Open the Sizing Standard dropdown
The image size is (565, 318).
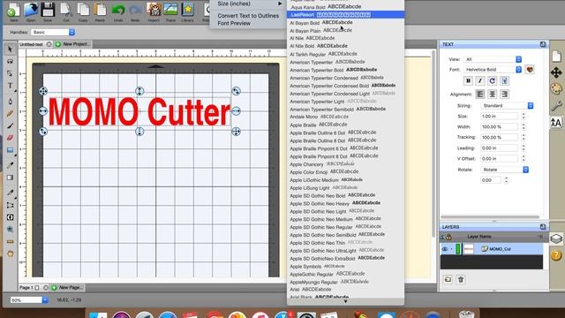(507, 106)
